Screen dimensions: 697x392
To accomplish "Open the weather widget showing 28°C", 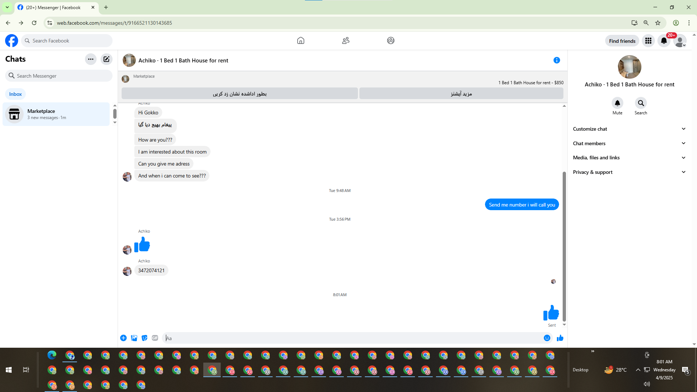I will [x=616, y=370].
